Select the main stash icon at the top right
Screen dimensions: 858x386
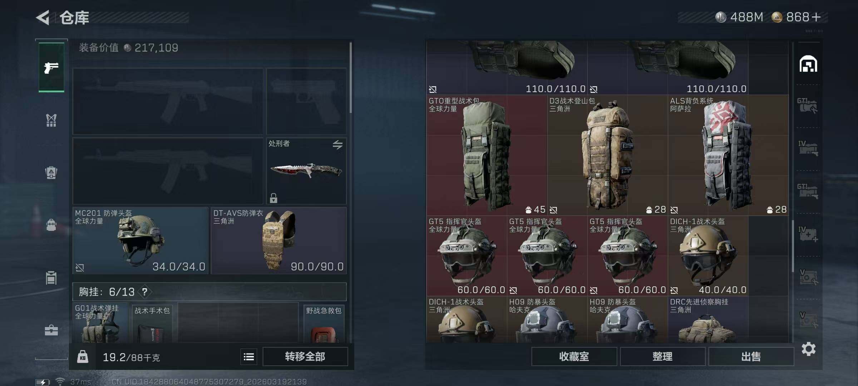pyautogui.click(x=808, y=64)
